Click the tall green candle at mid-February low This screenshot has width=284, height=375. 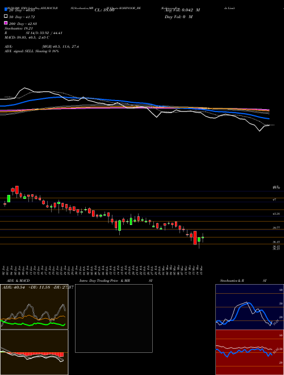(x=119, y=226)
